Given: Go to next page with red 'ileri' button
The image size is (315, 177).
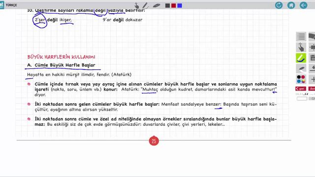Looking at the screenshot, I should click(312, 88).
